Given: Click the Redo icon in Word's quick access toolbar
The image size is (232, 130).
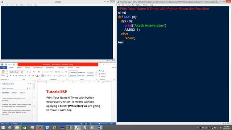Looking at the screenshot, I should [14, 65].
